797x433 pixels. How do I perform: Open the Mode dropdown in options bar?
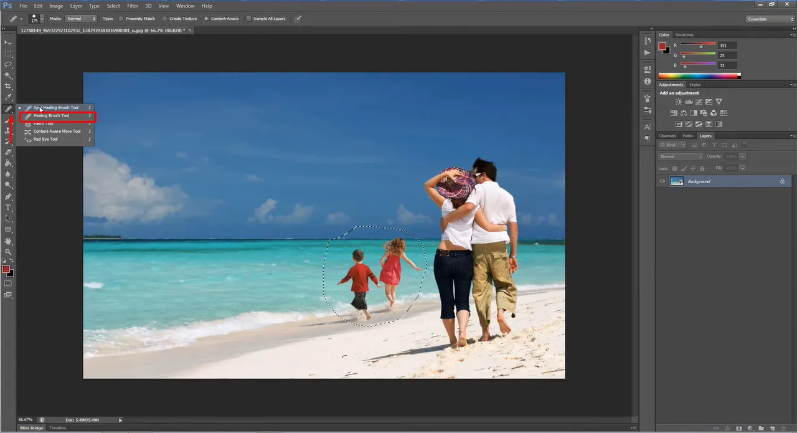point(81,19)
